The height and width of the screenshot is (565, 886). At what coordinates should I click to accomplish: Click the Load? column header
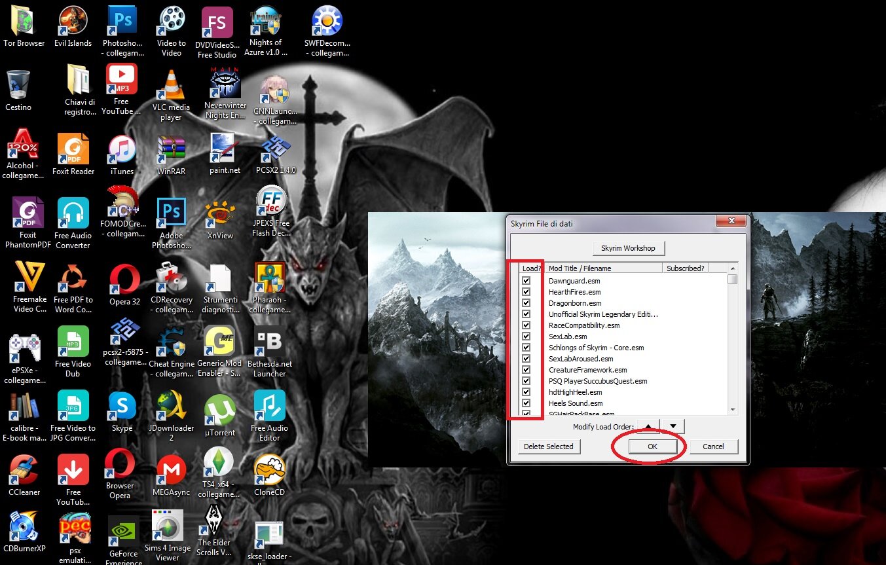[532, 268]
